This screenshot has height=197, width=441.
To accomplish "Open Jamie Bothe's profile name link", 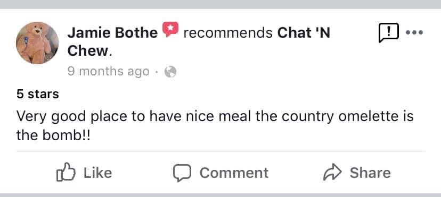I will tap(112, 33).
